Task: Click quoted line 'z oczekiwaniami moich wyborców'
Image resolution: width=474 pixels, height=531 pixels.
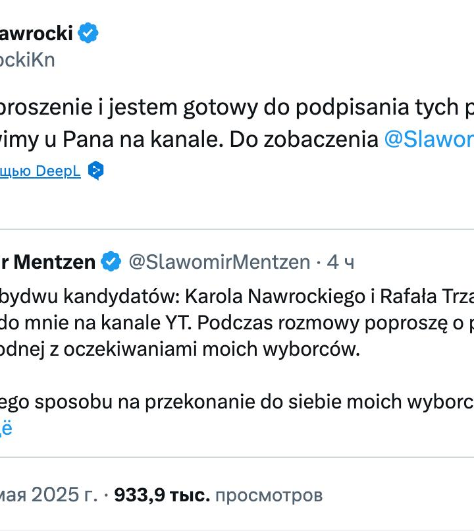Action: [x=184, y=349]
